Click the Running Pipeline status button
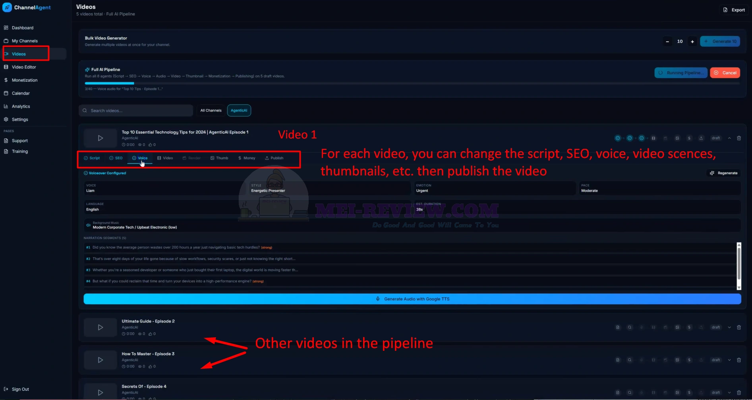Image resolution: width=752 pixels, height=400 pixels. click(x=681, y=73)
